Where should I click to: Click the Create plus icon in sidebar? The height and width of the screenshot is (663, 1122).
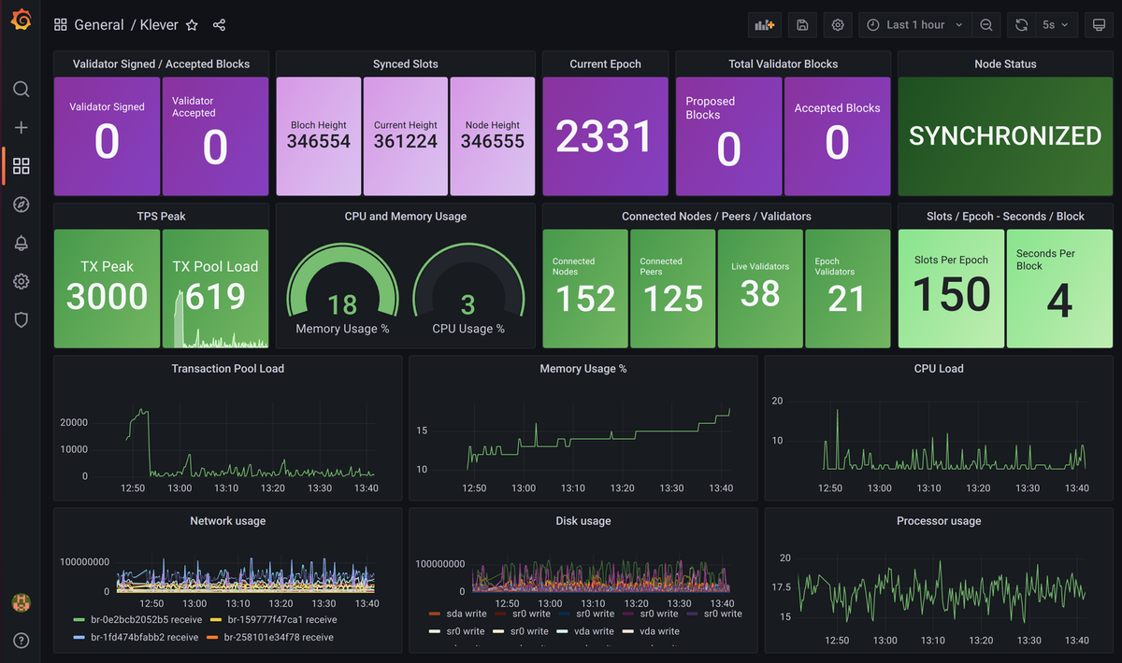coord(21,128)
